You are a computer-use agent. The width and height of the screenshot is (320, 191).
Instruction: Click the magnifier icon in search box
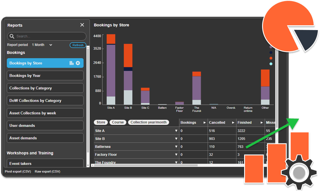[12, 36]
